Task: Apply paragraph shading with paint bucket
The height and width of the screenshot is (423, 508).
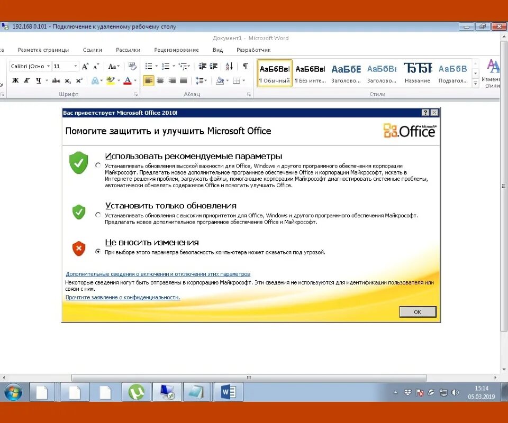Action: (x=220, y=80)
